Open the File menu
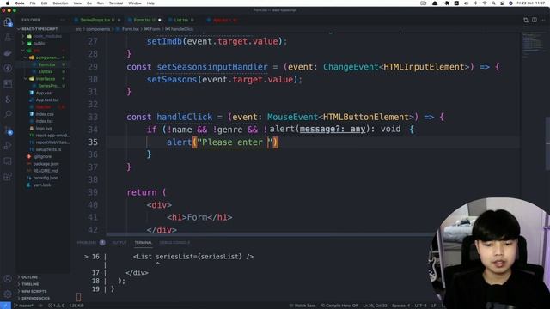The image size is (550, 309). tap(33, 3)
